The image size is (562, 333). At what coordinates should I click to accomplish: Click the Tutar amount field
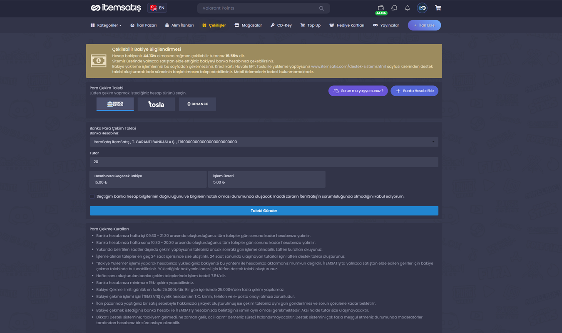264,162
